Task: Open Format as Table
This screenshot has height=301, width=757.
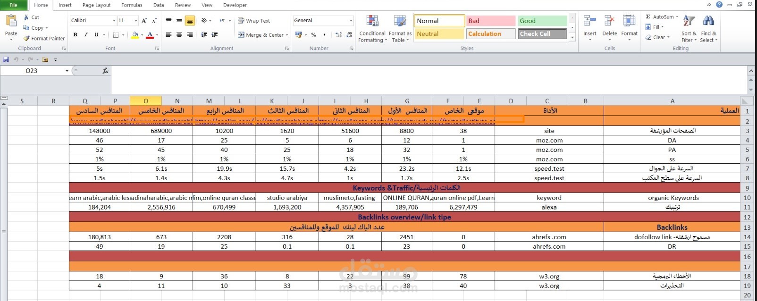Action: point(400,29)
